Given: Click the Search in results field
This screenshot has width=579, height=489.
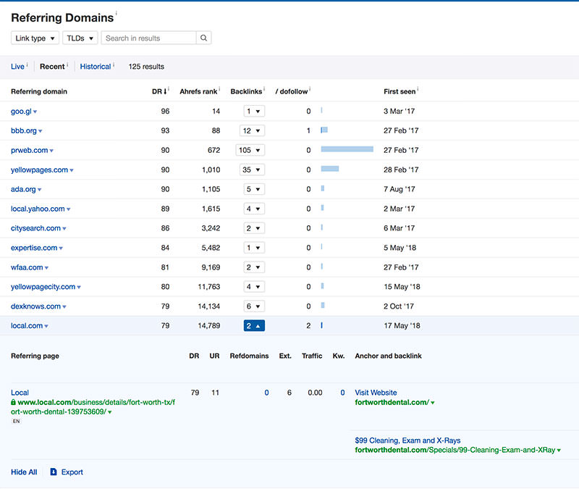Looking at the screenshot, I should (x=149, y=38).
